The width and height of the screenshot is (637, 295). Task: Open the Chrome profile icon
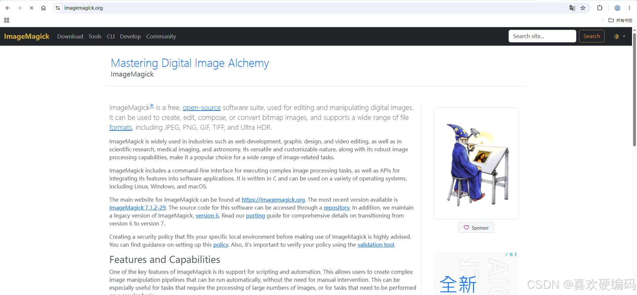(x=617, y=8)
